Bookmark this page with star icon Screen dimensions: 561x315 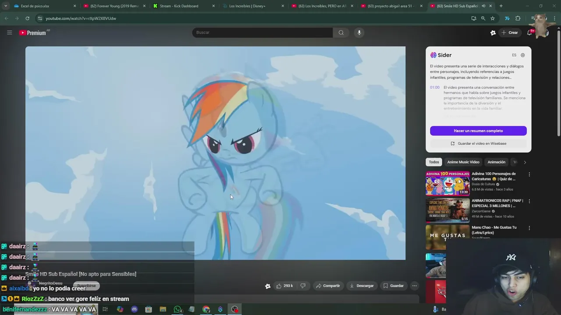(493, 18)
